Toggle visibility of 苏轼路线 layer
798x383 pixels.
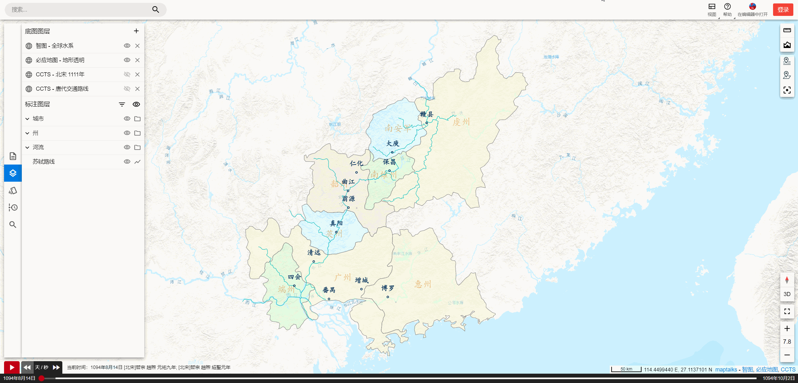click(x=127, y=162)
